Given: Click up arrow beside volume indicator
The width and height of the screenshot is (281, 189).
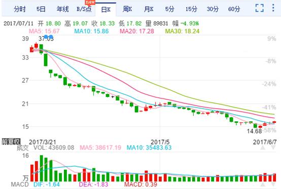Looking at the screenshot, I should tap(263, 148).
